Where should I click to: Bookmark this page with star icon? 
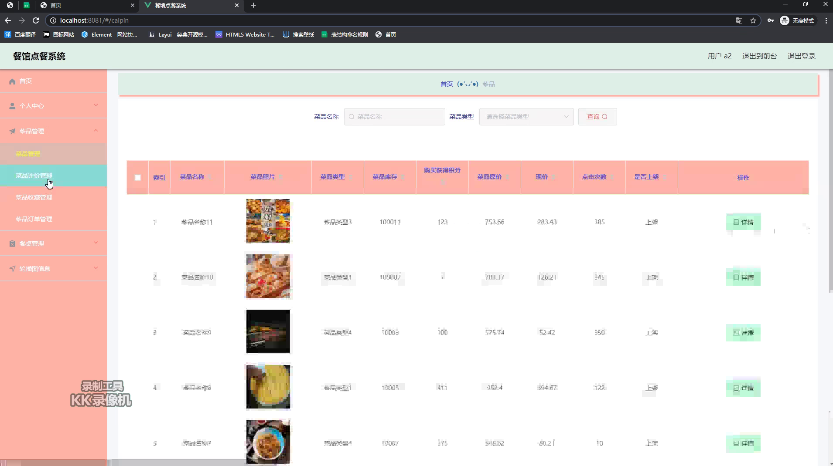(753, 20)
